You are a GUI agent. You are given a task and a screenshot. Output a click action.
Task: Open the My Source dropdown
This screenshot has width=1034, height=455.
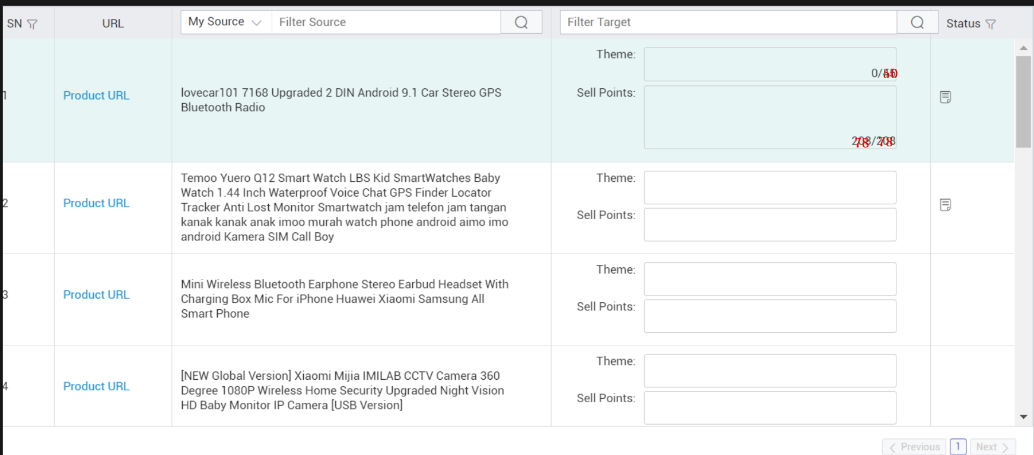(x=225, y=22)
